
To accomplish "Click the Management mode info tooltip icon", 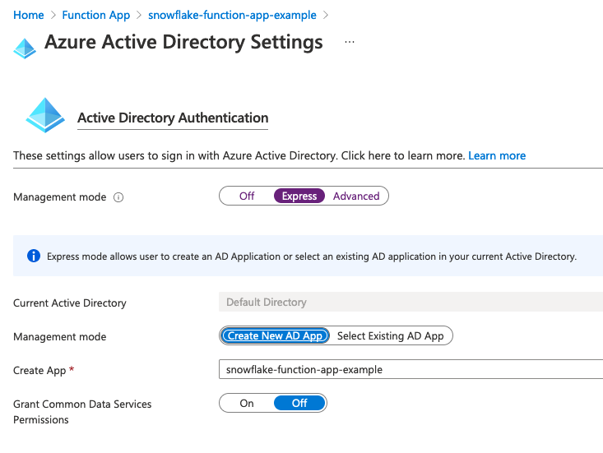I will tap(118, 197).
